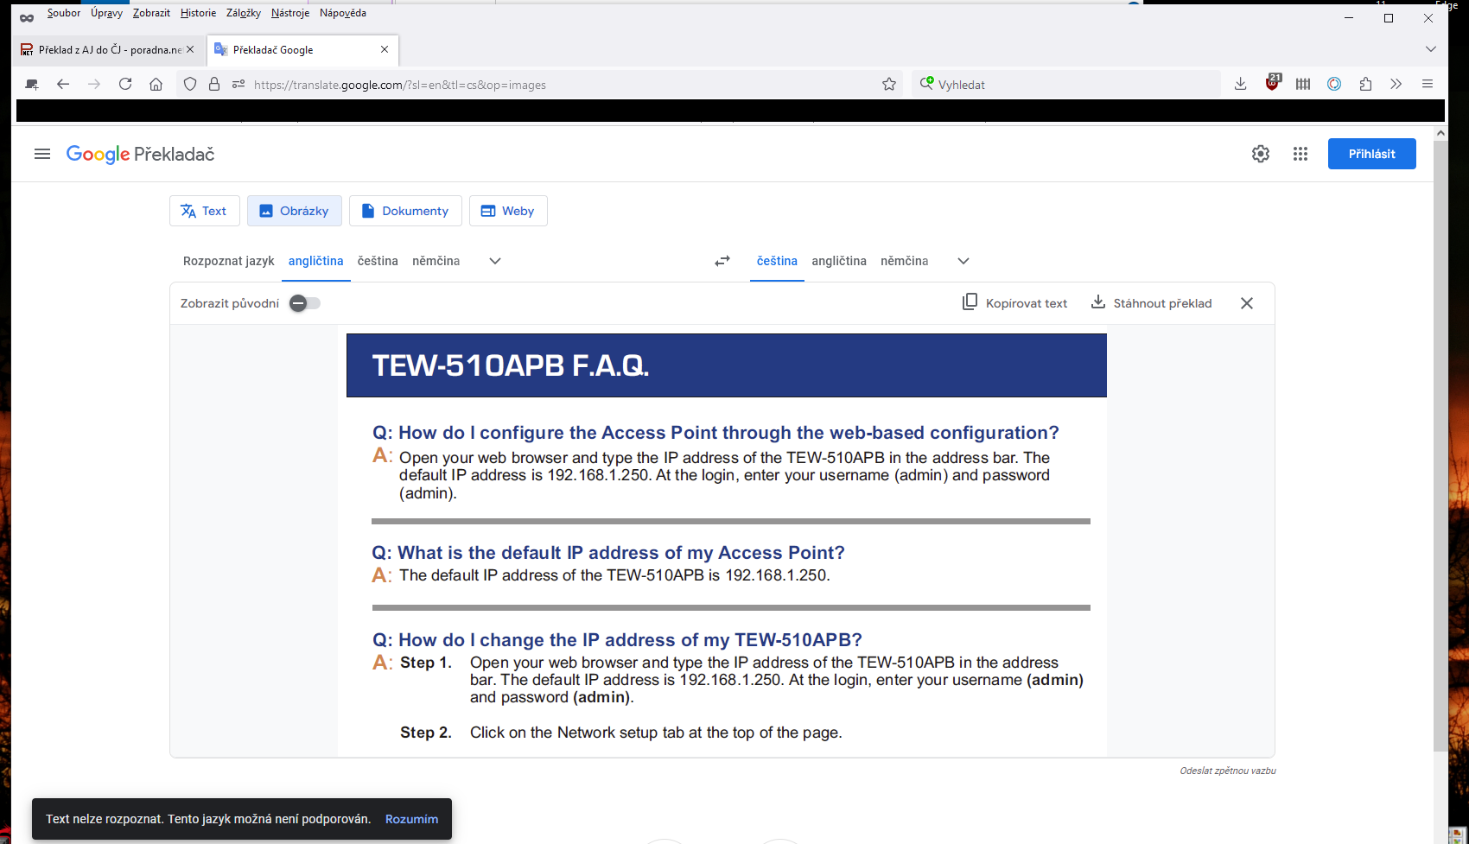Open the Historie menu

click(198, 13)
